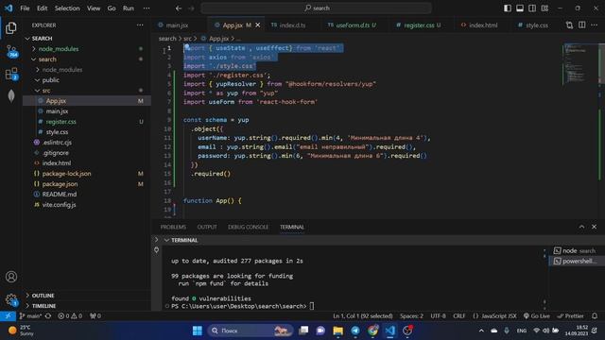The height and width of the screenshot is (340, 605).
Task: Change Spaces: 2 indentation setting
Action: (411, 315)
